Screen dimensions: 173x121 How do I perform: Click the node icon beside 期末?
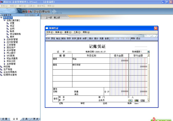pos(7,37)
